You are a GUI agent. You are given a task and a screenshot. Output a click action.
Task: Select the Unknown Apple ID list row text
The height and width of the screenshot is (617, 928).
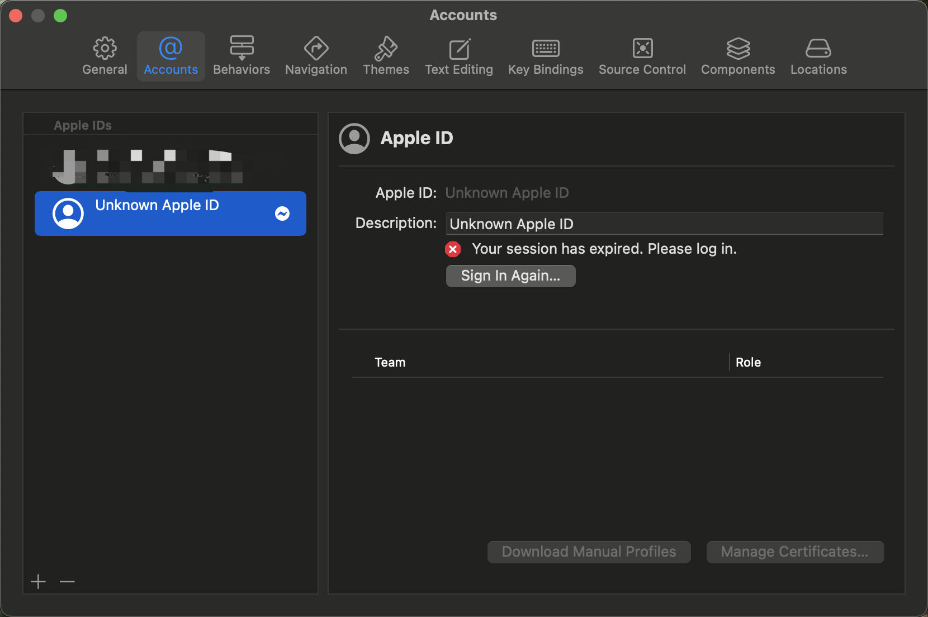pyautogui.click(x=157, y=205)
